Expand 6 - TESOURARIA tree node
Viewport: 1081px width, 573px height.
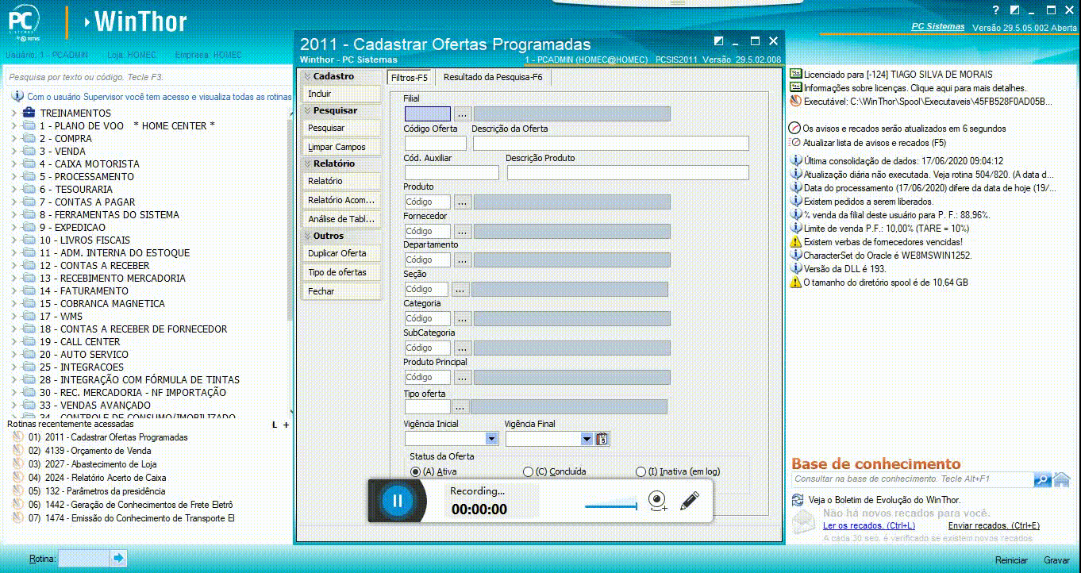[x=14, y=189]
